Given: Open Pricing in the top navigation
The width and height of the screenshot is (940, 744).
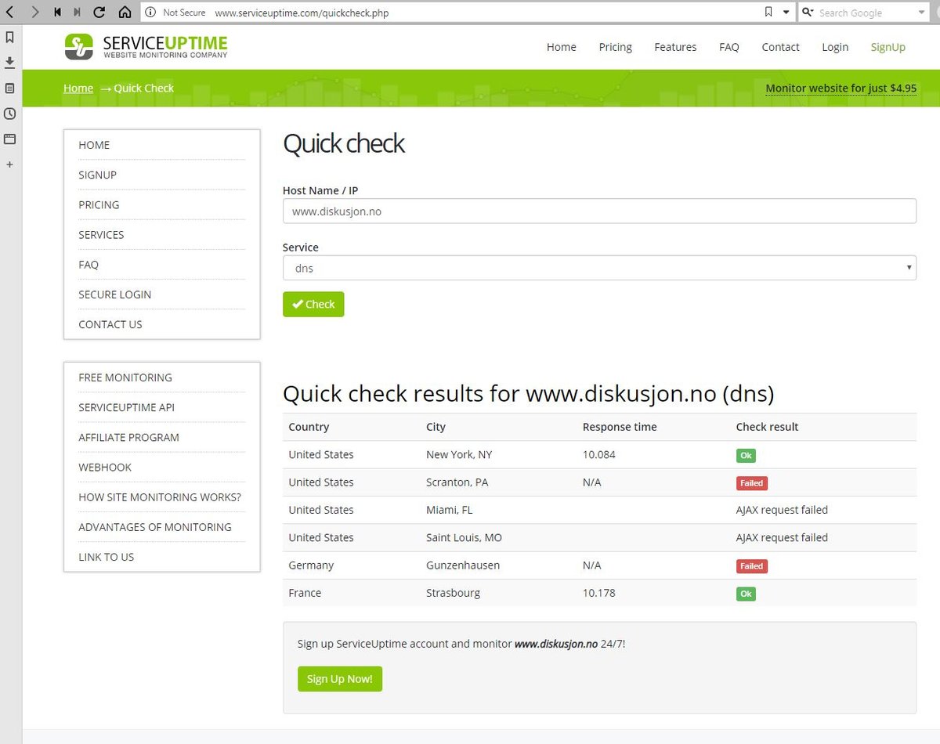Looking at the screenshot, I should (x=616, y=47).
